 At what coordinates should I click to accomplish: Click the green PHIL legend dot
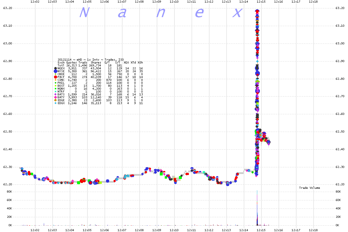(55, 83)
